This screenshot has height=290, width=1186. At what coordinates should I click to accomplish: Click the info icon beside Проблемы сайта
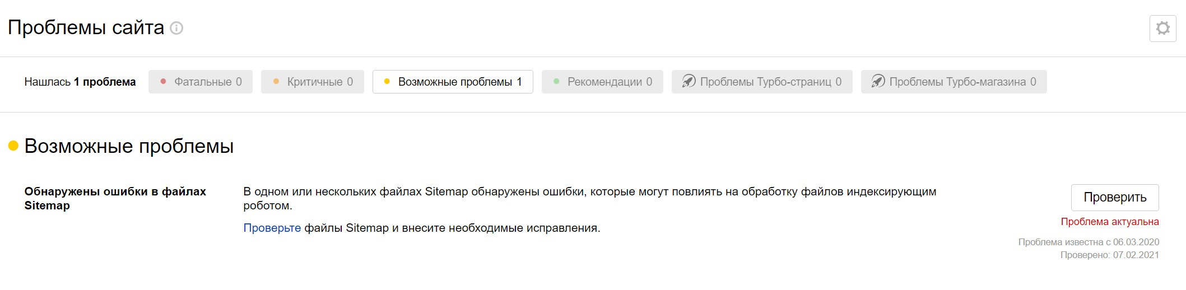pos(176,28)
